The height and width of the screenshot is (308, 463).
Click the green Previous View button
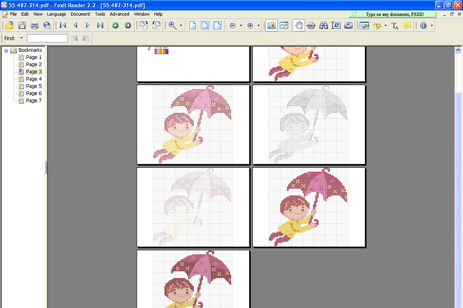click(x=115, y=25)
